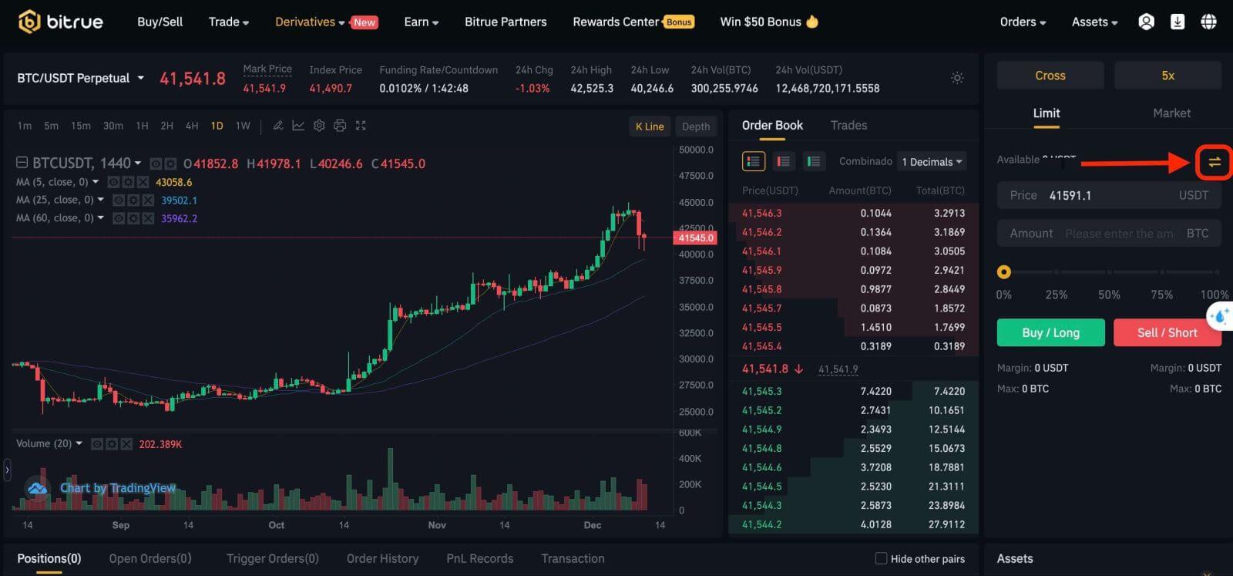Open the PnL Records tab

[x=480, y=558]
